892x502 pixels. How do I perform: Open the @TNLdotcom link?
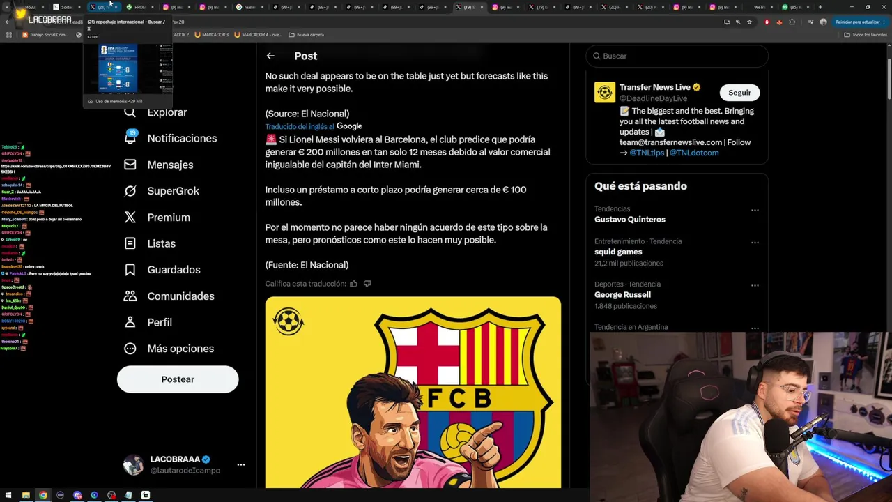[694, 153]
